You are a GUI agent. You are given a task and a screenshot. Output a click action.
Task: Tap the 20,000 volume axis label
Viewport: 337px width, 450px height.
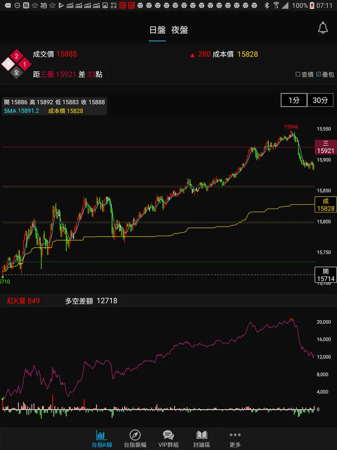point(324,322)
